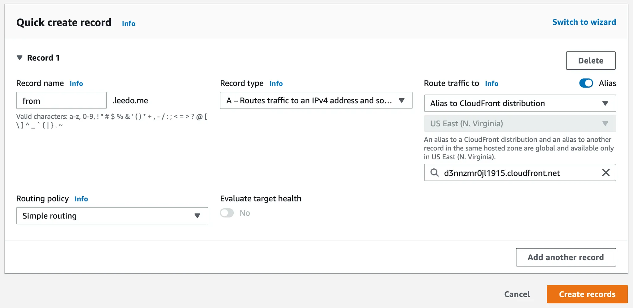Image resolution: width=633 pixels, height=308 pixels.
Task: Open the Record type dropdown
Action: tap(316, 100)
